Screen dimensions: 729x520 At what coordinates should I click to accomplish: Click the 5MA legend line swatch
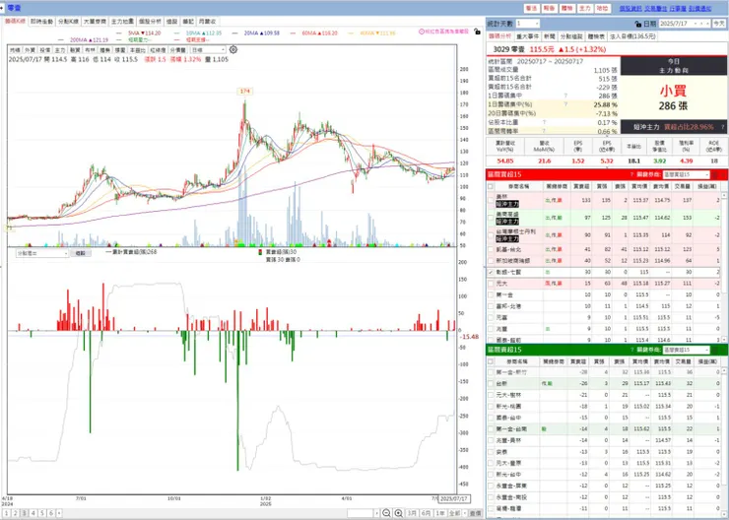tap(119, 33)
